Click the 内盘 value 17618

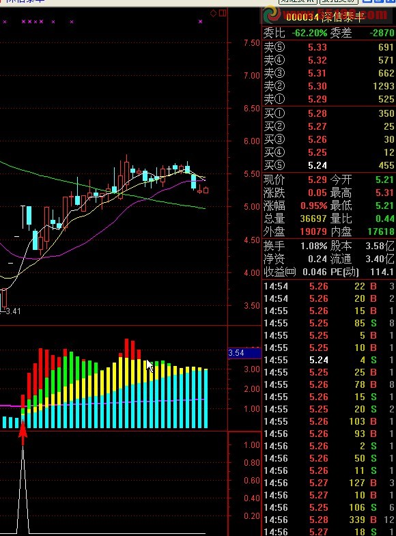click(x=381, y=231)
